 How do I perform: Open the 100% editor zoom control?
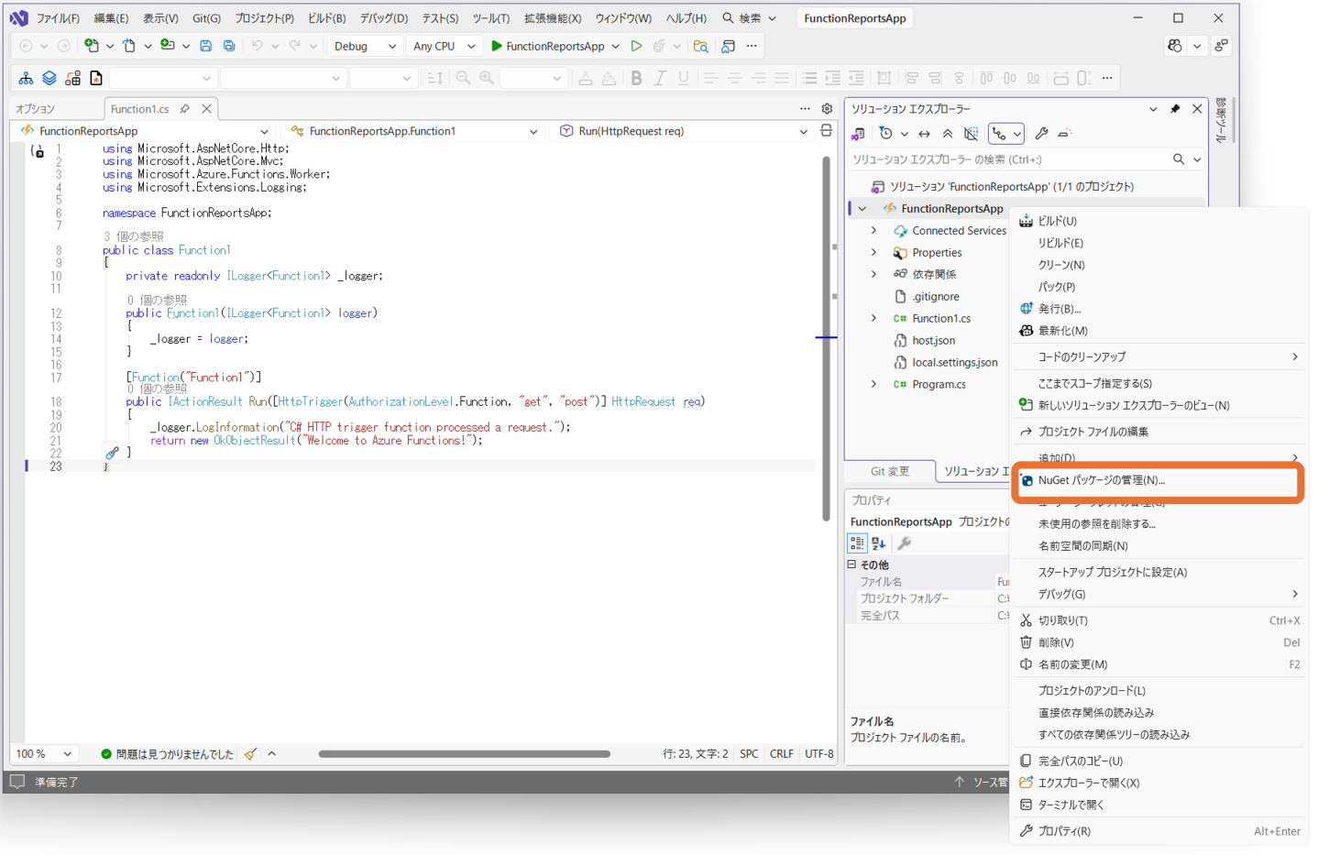coord(42,753)
